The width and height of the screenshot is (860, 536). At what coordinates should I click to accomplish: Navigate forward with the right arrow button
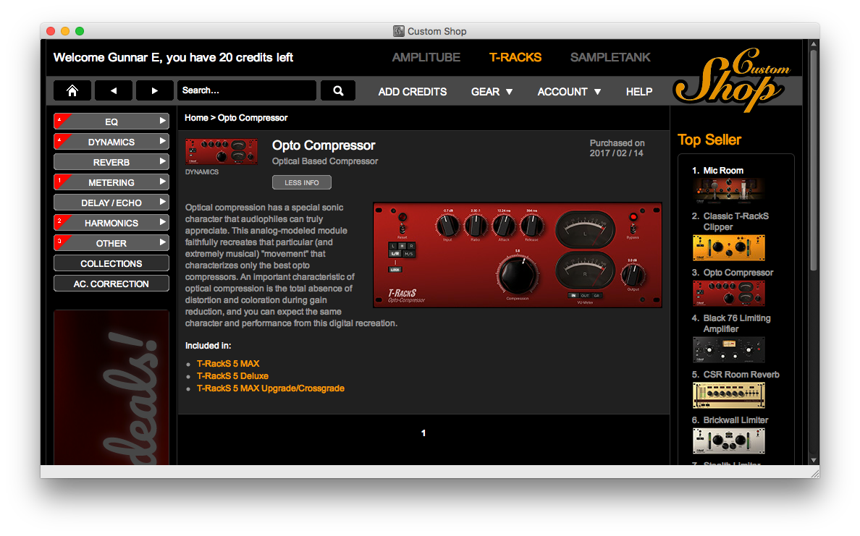click(155, 90)
